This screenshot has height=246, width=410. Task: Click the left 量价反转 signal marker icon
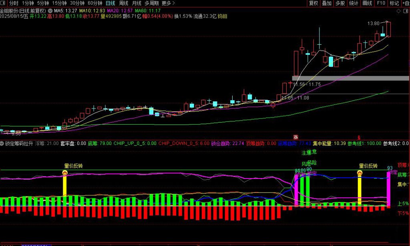pos(64,173)
